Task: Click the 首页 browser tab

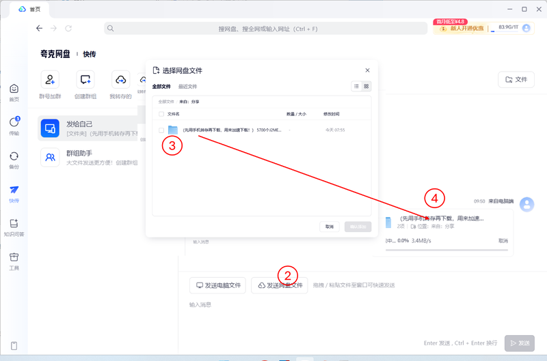Action: (x=29, y=10)
